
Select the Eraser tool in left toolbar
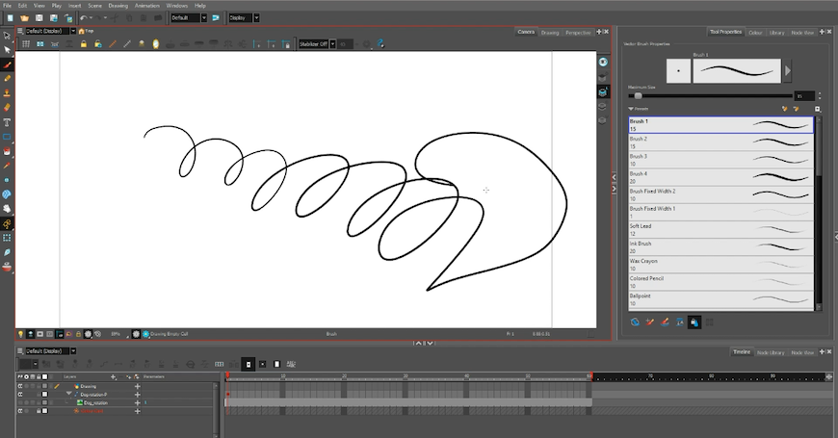(7, 108)
